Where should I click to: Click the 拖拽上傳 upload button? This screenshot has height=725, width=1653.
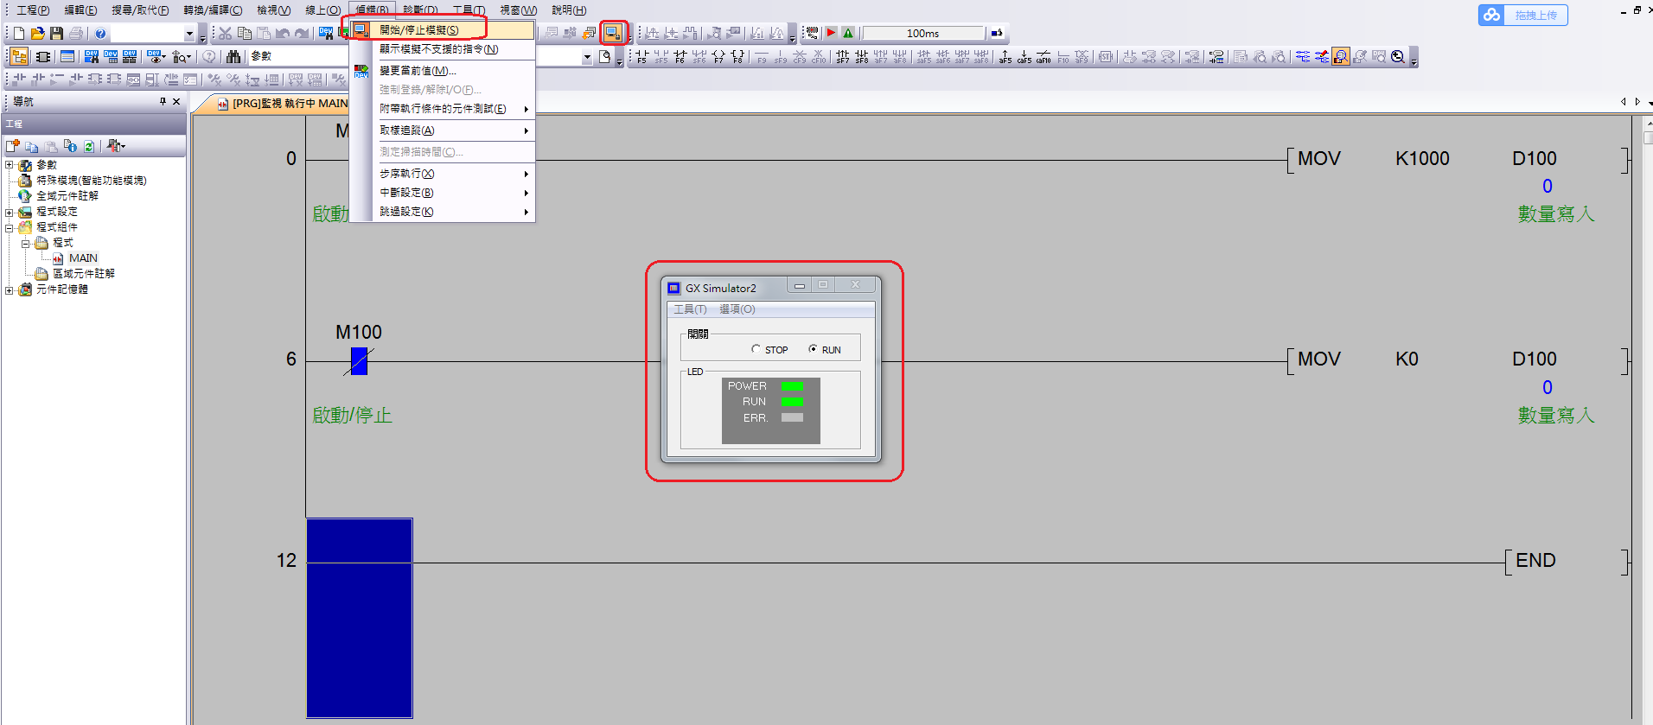pos(1522,16)
